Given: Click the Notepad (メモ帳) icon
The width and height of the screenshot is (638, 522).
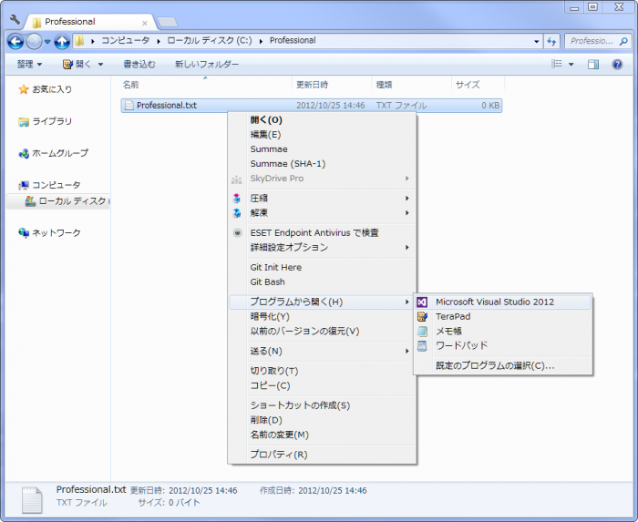Looking at the screenshot, I should 422,332.
